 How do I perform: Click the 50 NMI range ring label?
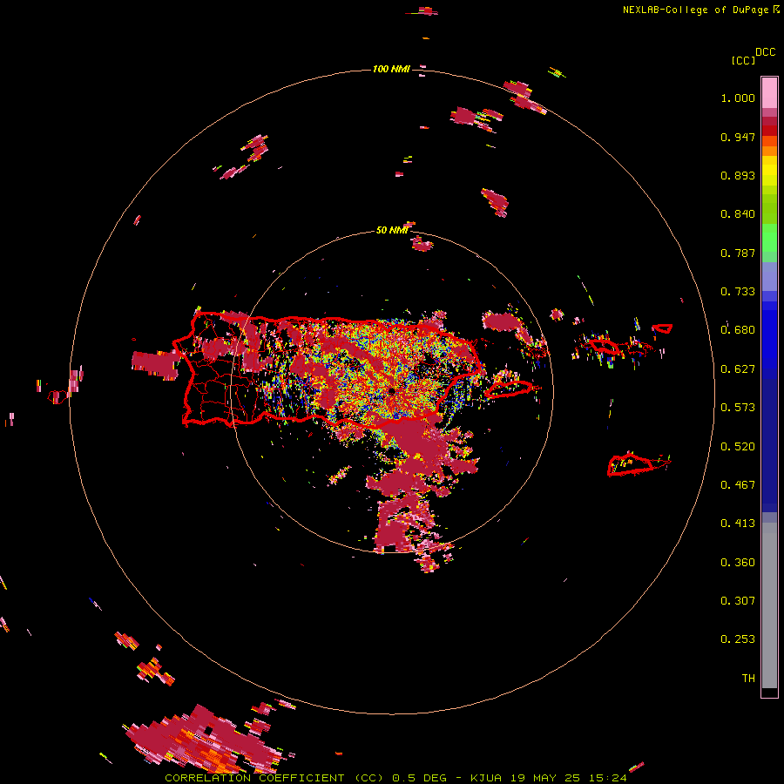click(392, 230)
